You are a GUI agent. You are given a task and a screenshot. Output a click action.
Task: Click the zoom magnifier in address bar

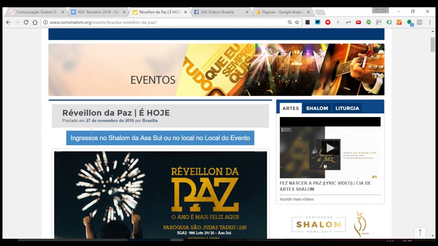click(290, 22)
